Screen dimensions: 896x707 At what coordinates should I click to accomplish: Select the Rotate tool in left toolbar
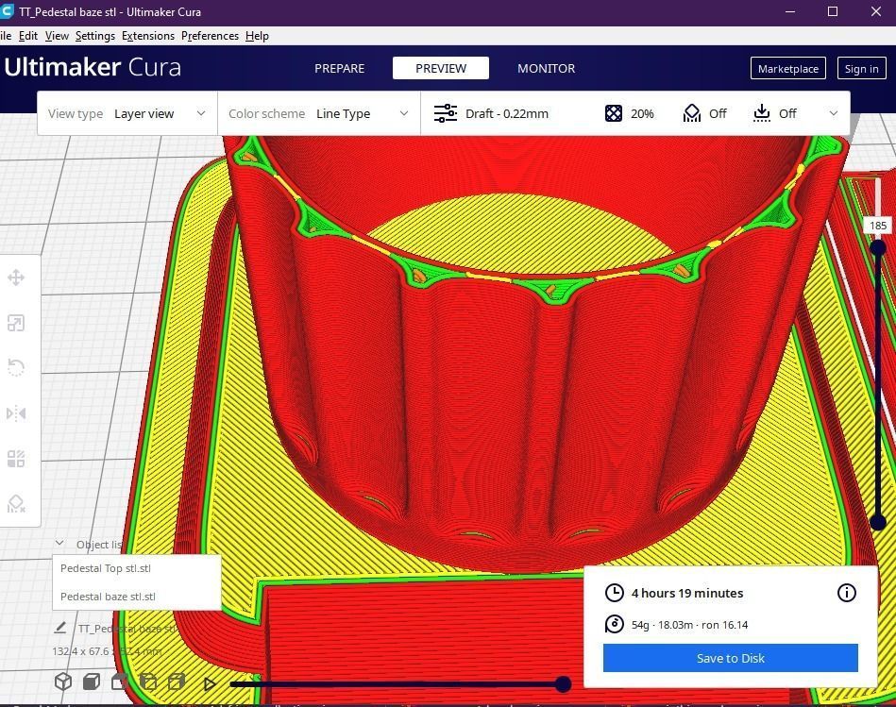click(16, 368)
